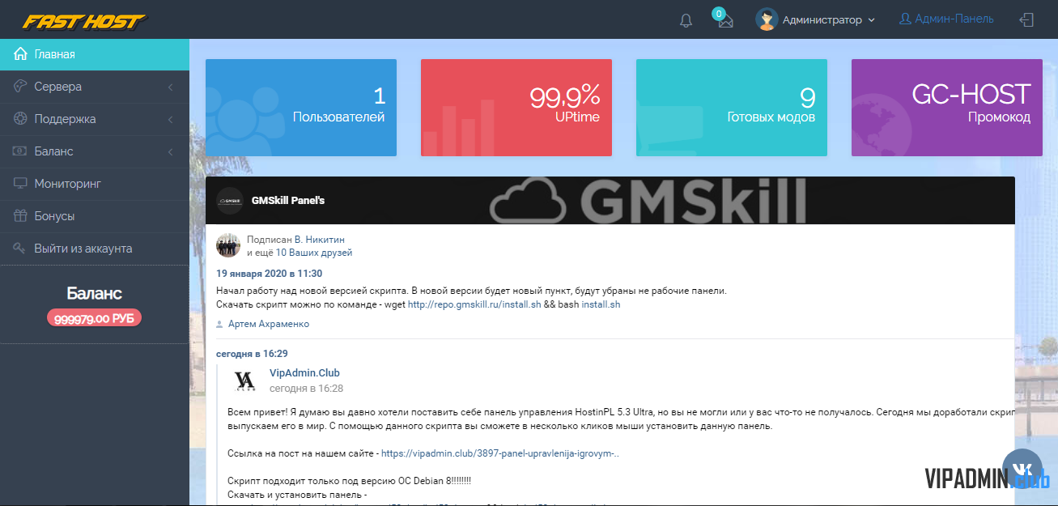Click the VipAdmin.Club post avatar
This screenshot has height=506, width=1058.
coord(244,381)
